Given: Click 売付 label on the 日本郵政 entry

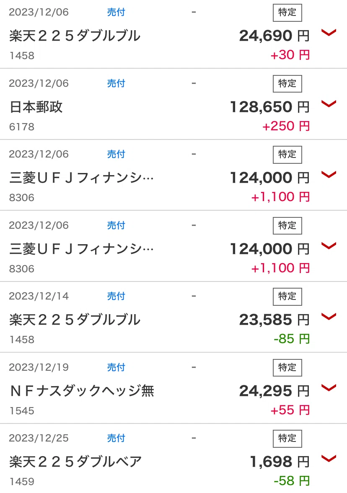Looking at the screenshot, I should [x=116, y=83].
